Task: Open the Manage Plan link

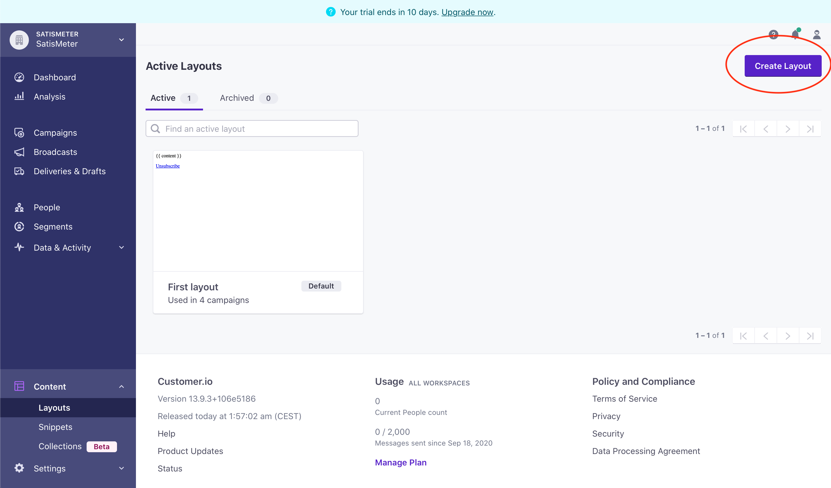Action: pyautogui.click(x=401, y=462)
